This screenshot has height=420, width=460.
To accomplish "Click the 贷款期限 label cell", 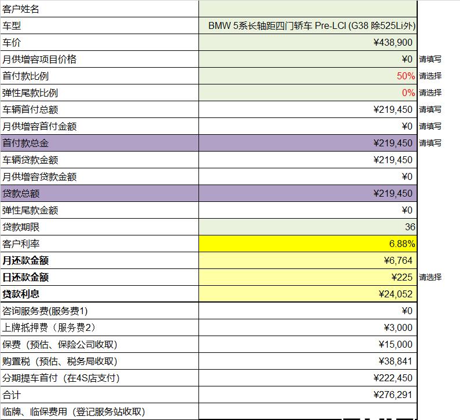I will click(x=100, y=227).
